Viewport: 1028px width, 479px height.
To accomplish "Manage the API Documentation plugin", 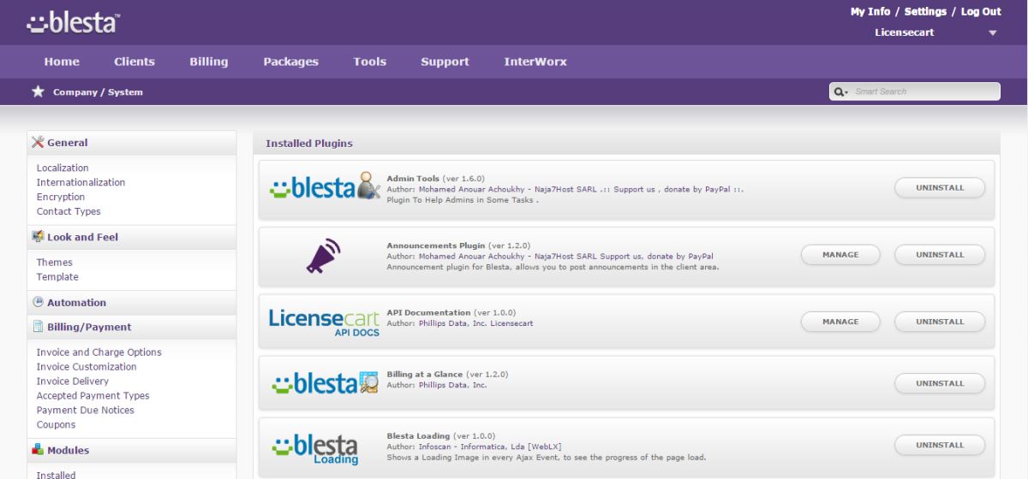I will coord(840,322).
